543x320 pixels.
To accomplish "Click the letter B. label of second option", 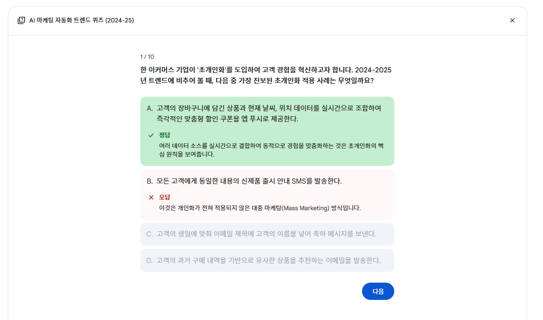I will click(150, 181).
